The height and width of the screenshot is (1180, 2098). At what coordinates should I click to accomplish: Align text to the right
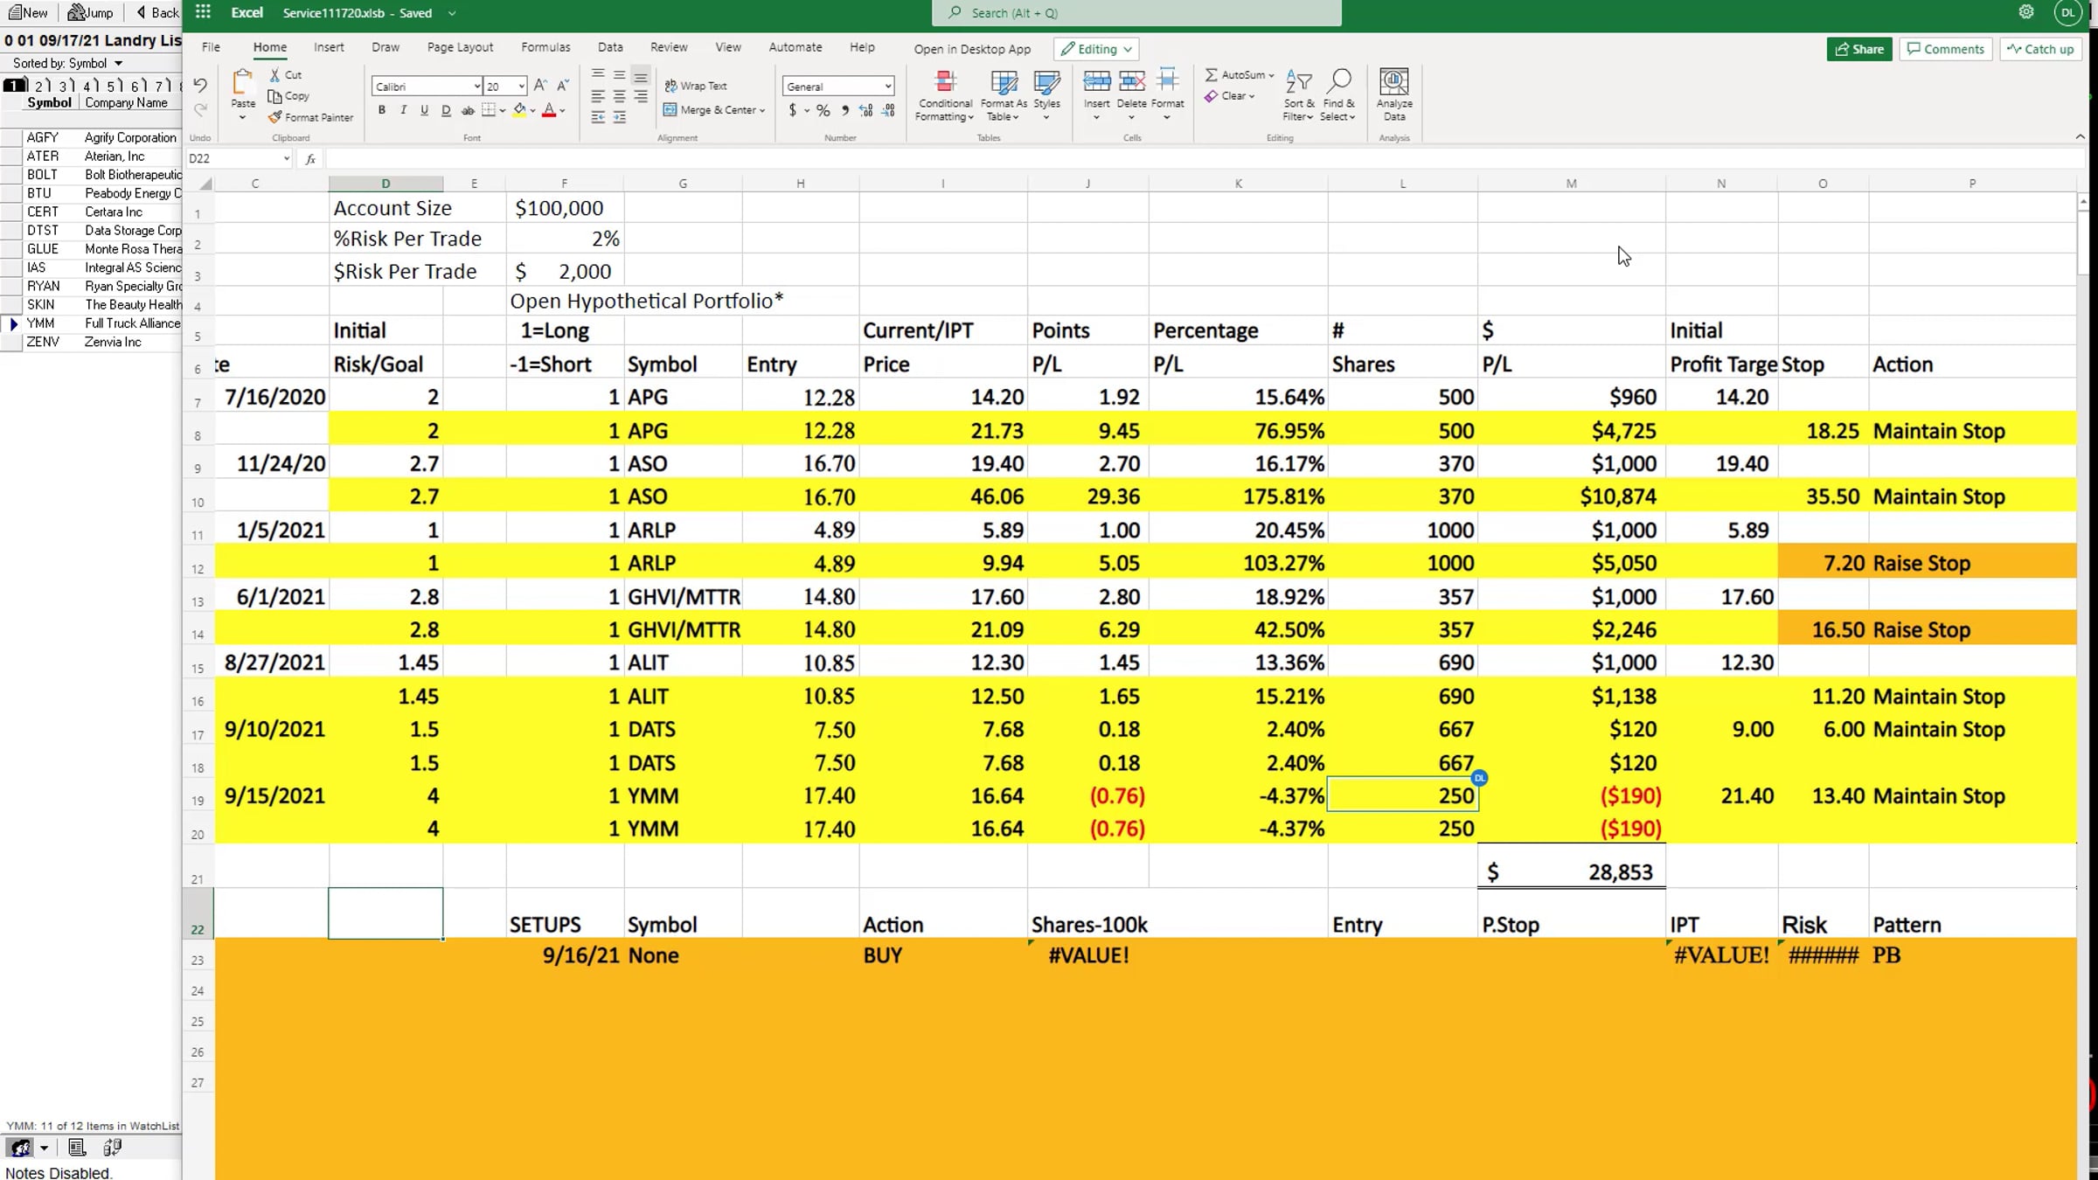coord(641,96)
